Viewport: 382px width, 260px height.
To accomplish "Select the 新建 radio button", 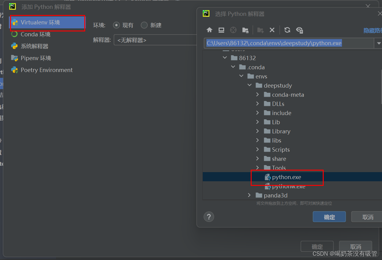I will [144, 25].
